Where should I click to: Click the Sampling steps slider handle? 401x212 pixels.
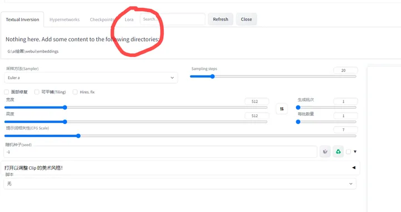point(212,76)
